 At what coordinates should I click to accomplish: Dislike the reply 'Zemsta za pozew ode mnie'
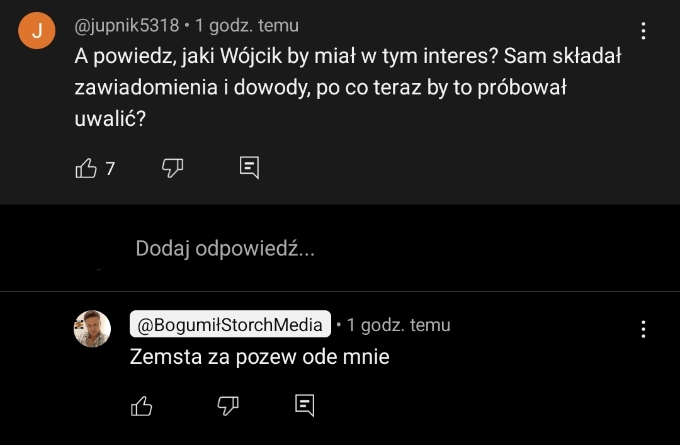point(227,405)
